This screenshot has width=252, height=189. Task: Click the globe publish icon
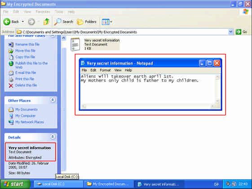click(11, 64)
